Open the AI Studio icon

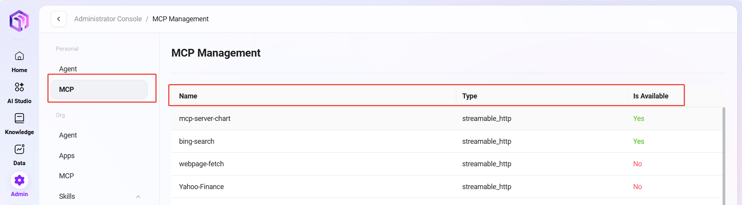point(19,87)
